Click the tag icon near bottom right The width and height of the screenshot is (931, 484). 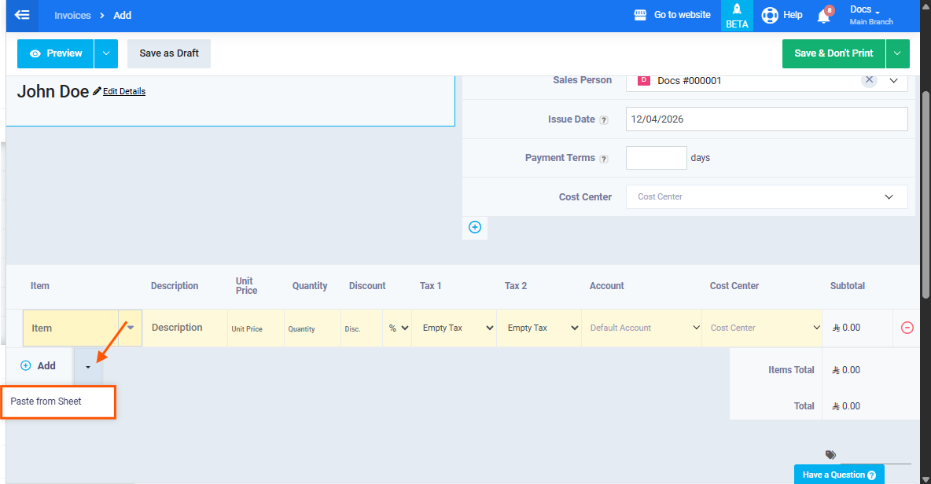point(830,455)
